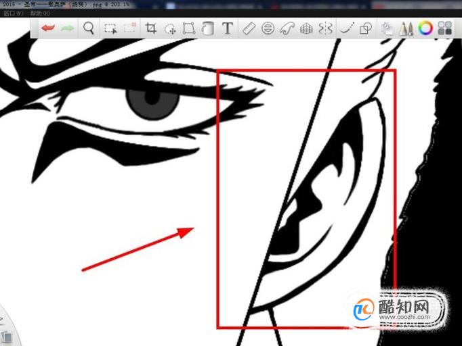Open the 窗口(W) menu
Screen dimensions: 462x346
pyautogui.click(x=14, y=14)
